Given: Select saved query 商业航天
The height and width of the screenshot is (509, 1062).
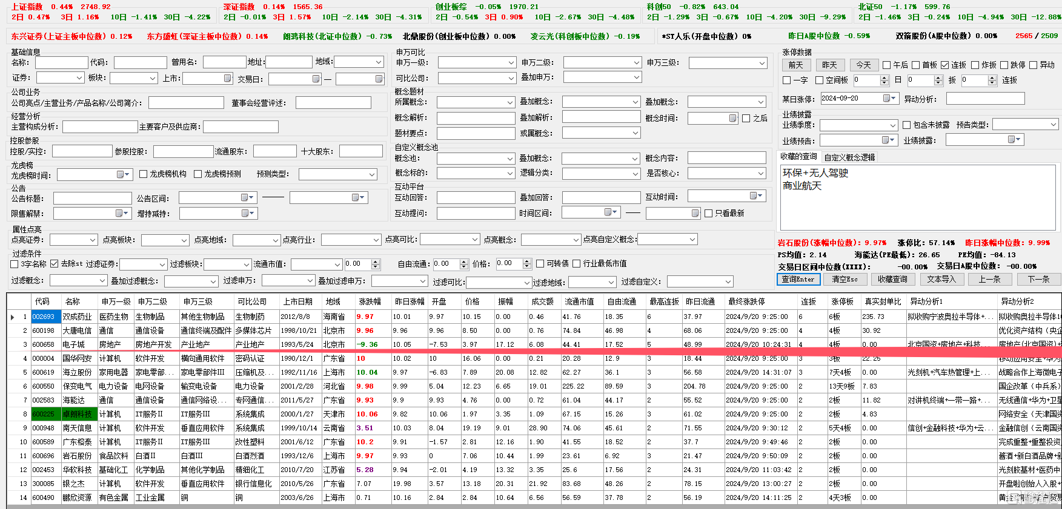Looking at the screenshot, I should 802,186.
